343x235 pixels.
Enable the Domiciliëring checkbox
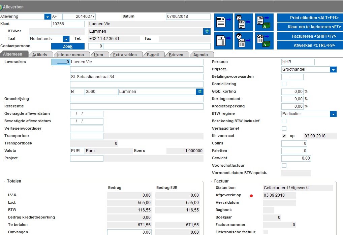[x=284, y=84]
